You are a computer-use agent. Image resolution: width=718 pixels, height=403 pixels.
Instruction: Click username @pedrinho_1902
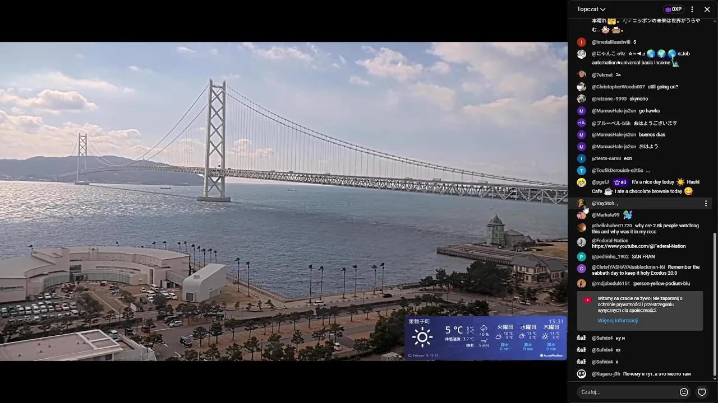pos(610,257)
